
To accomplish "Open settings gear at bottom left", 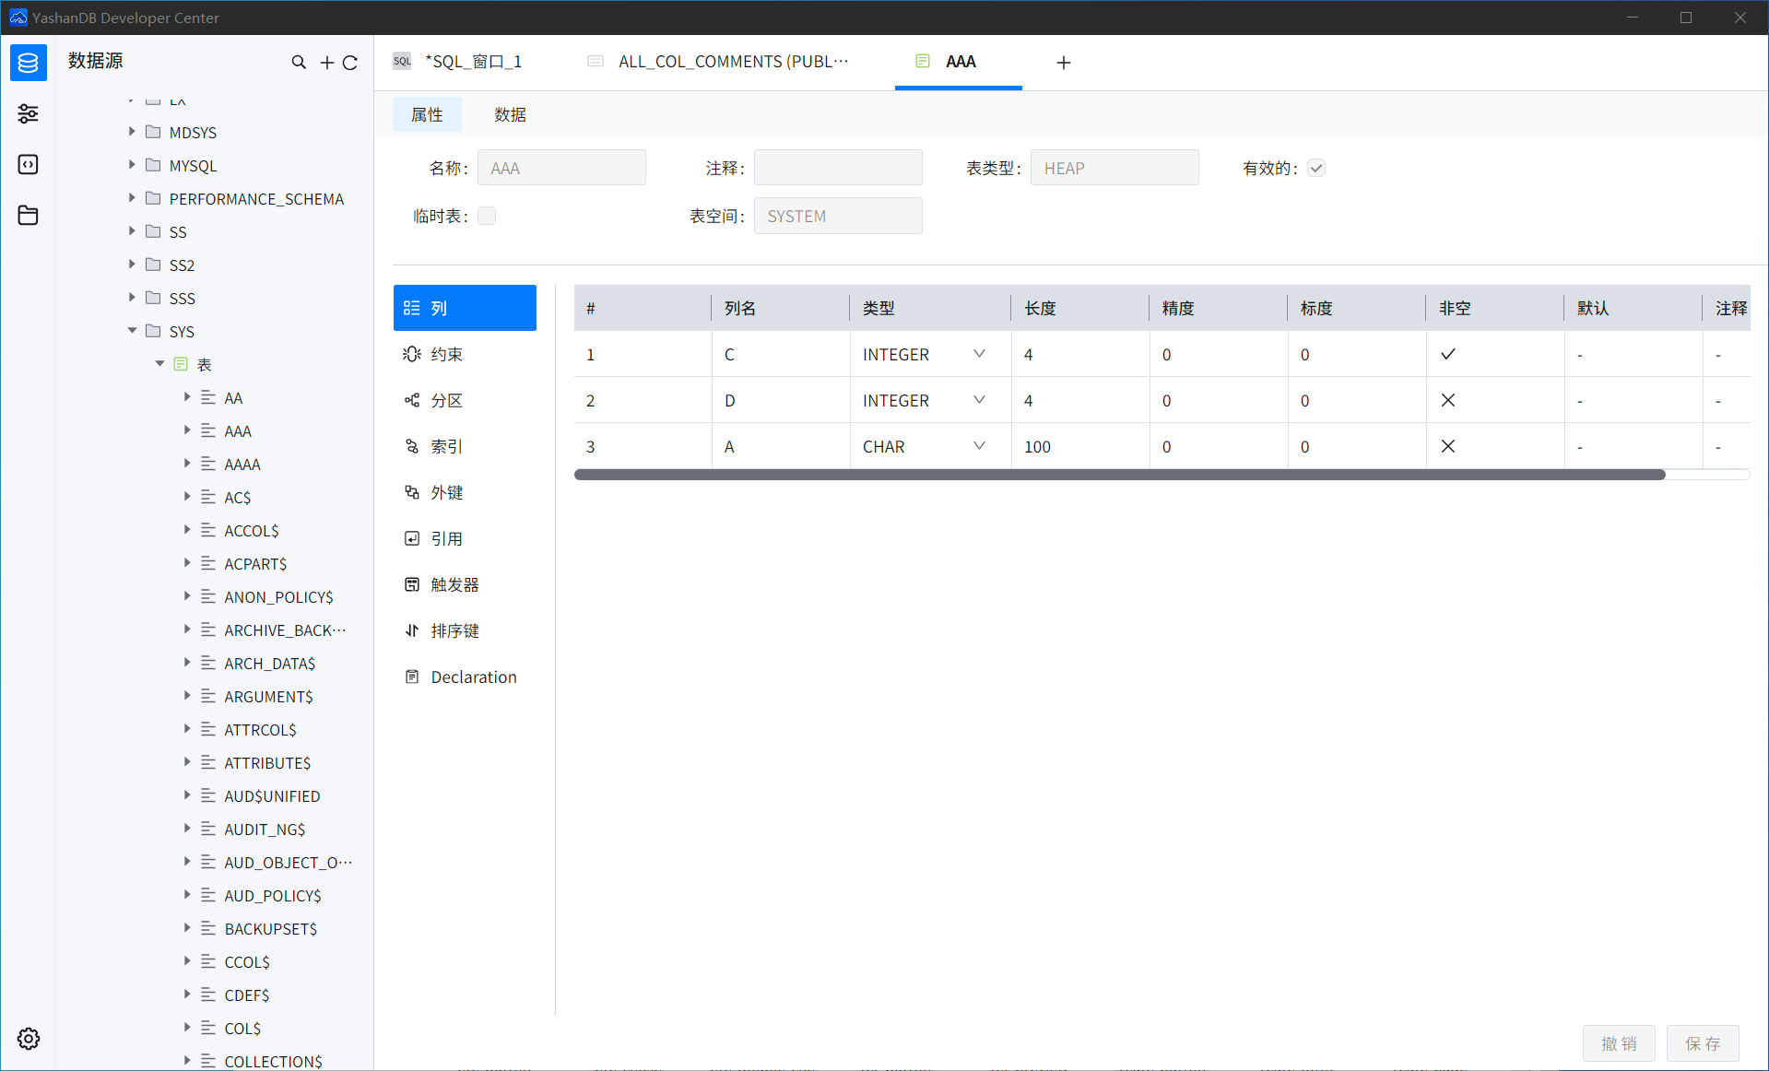I will click(x=29, y=1039).
